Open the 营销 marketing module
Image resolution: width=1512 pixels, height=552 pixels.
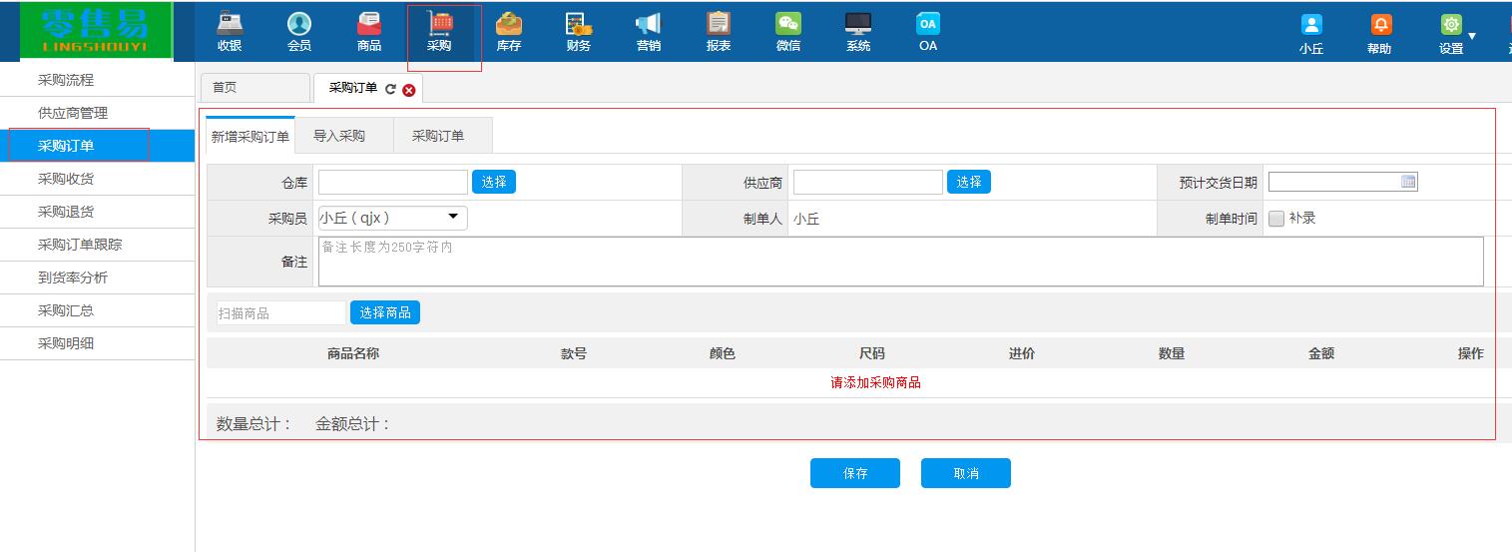(649, 32)
